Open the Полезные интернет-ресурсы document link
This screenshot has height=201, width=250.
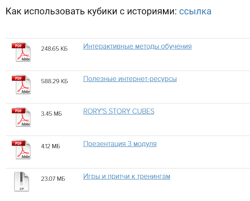[130, 79]
